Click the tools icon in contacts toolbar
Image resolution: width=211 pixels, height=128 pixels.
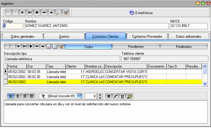tap(61, 46)
